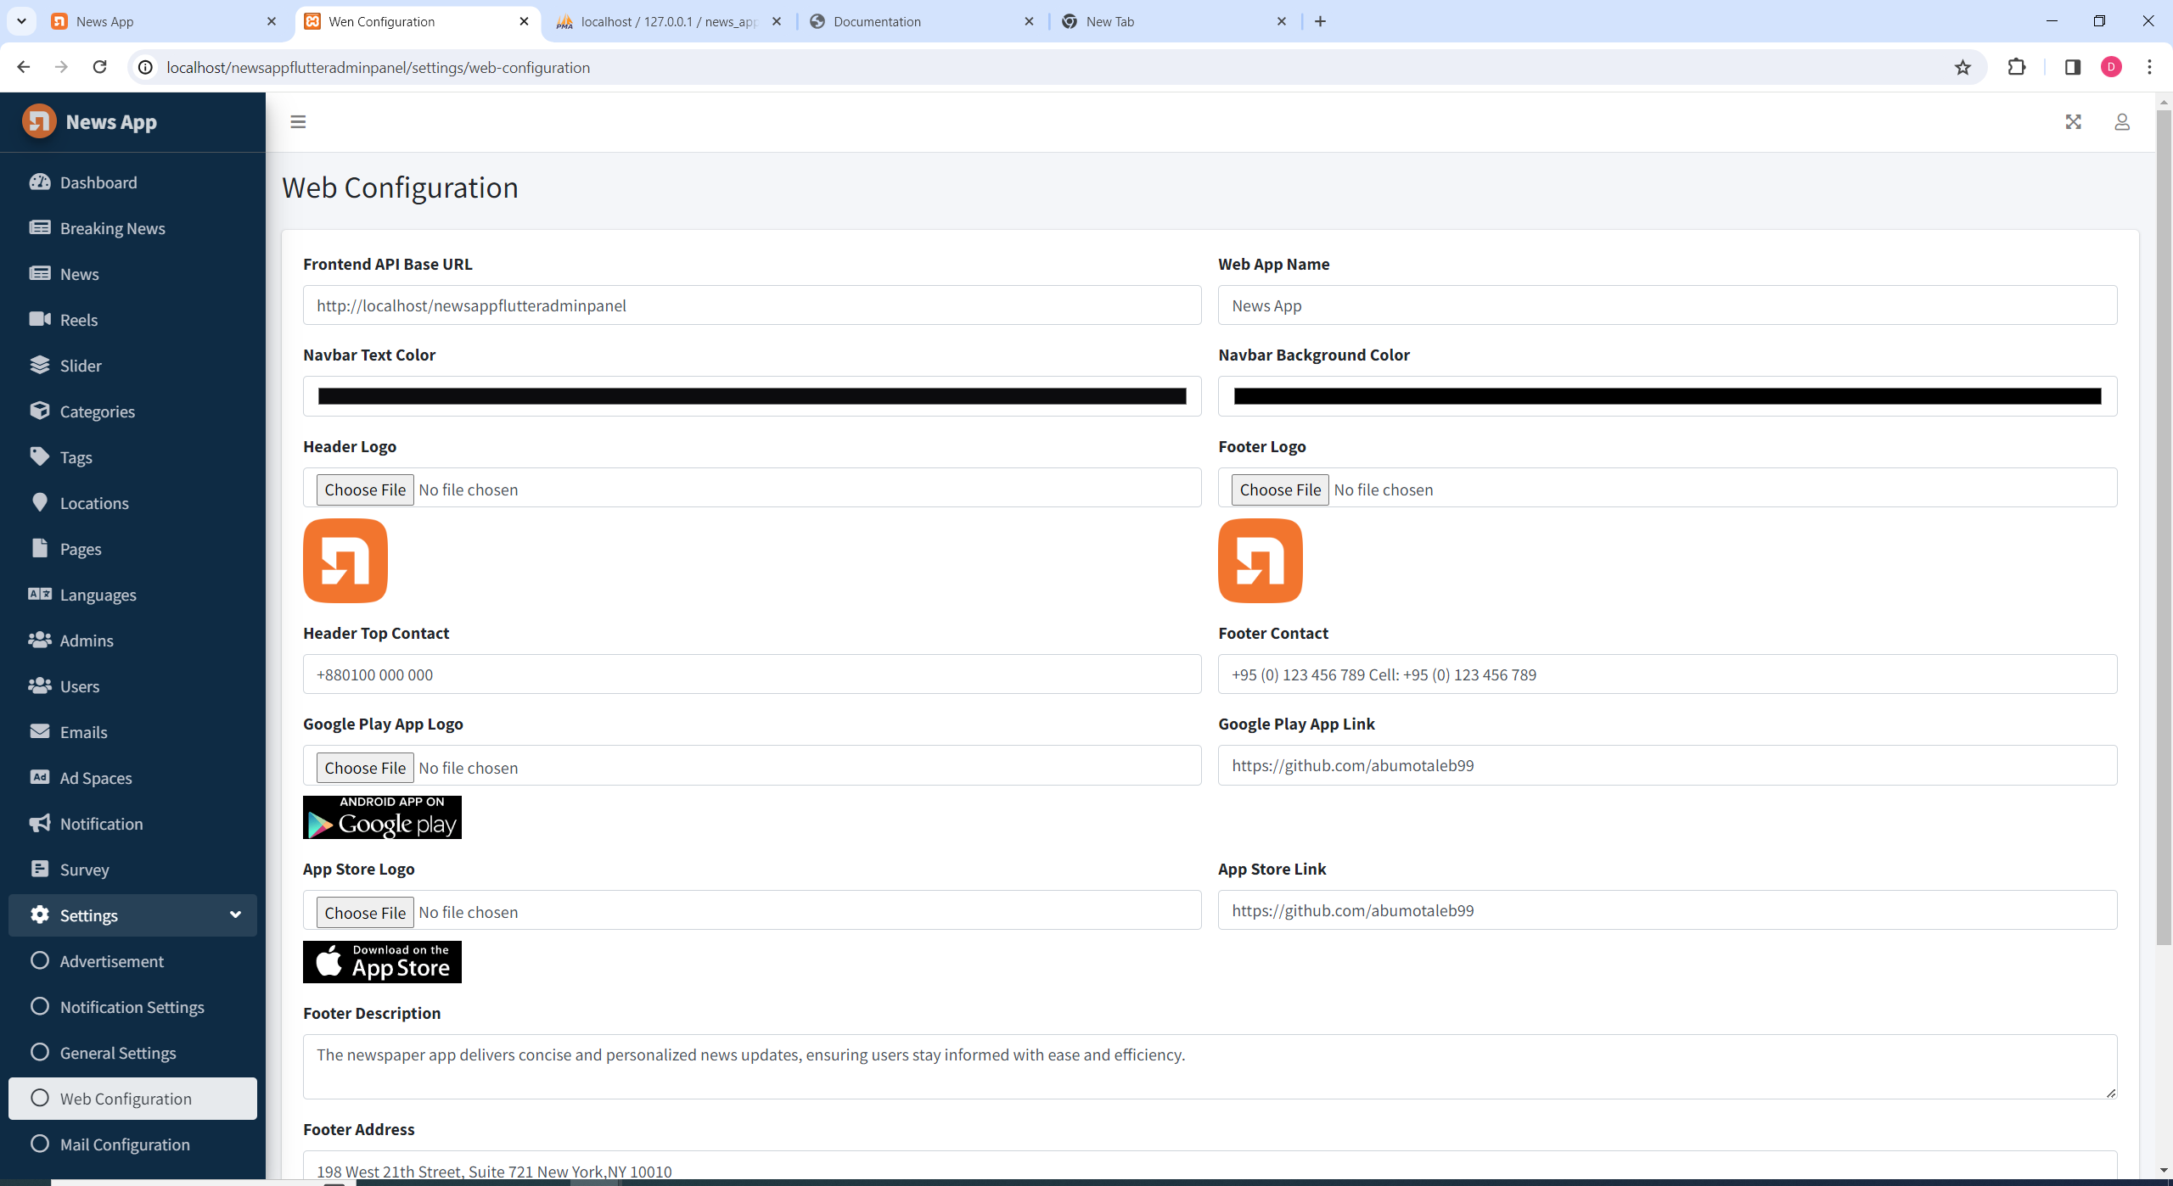2173x1186 pixels.
Task: Select Web Configuration submenu item
Action: pos(132,1099)
